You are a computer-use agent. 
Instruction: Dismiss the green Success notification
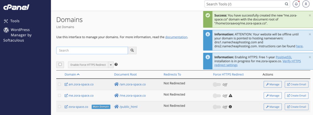pos(310,15)
